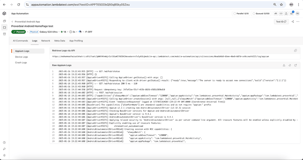Go back using the Proverbial Android App chevron
Screen dimensions: 303x160
[x=12, y=22]
